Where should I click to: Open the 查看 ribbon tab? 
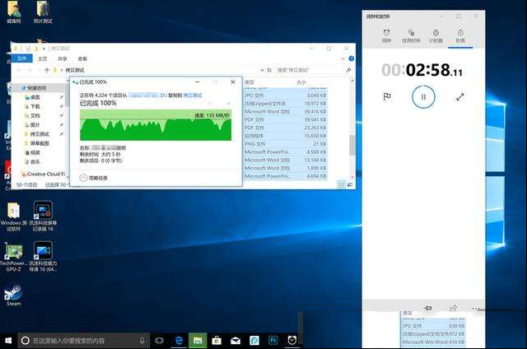point(82,58)
